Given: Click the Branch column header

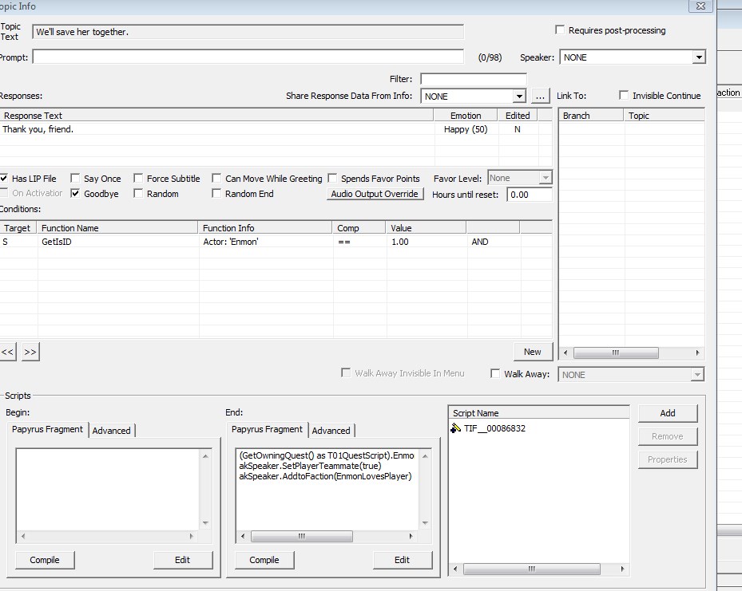Looking at the screenshot, I should pos(591,116).
